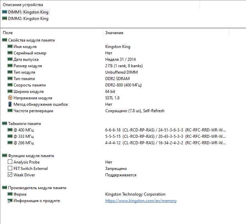The height and width of the screenshot is (224, 246).
Task: Click the Поле column header
Action: [8, 33]
